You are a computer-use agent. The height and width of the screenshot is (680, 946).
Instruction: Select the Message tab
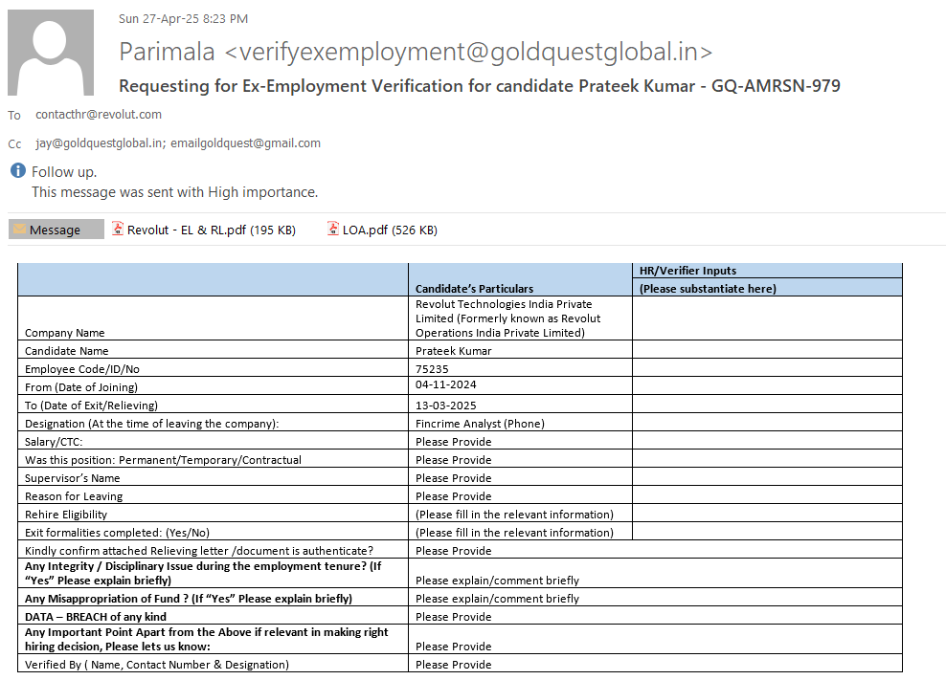click(56, 230)
